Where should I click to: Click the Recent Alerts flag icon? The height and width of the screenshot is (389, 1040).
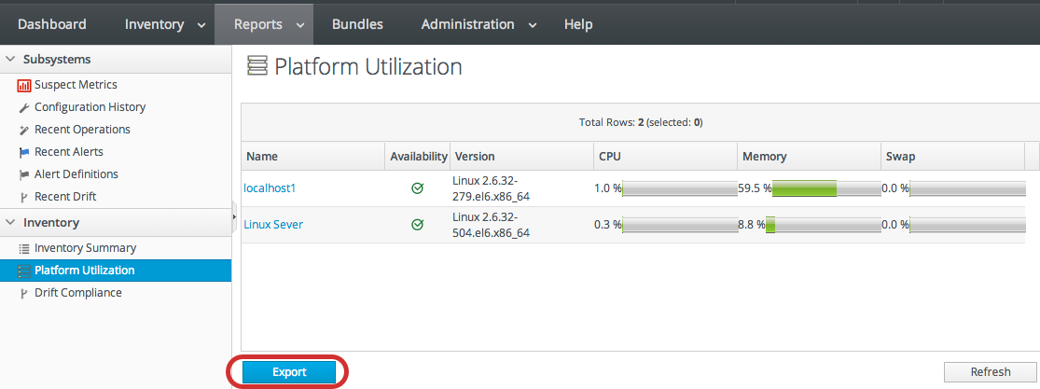(24, 152)
